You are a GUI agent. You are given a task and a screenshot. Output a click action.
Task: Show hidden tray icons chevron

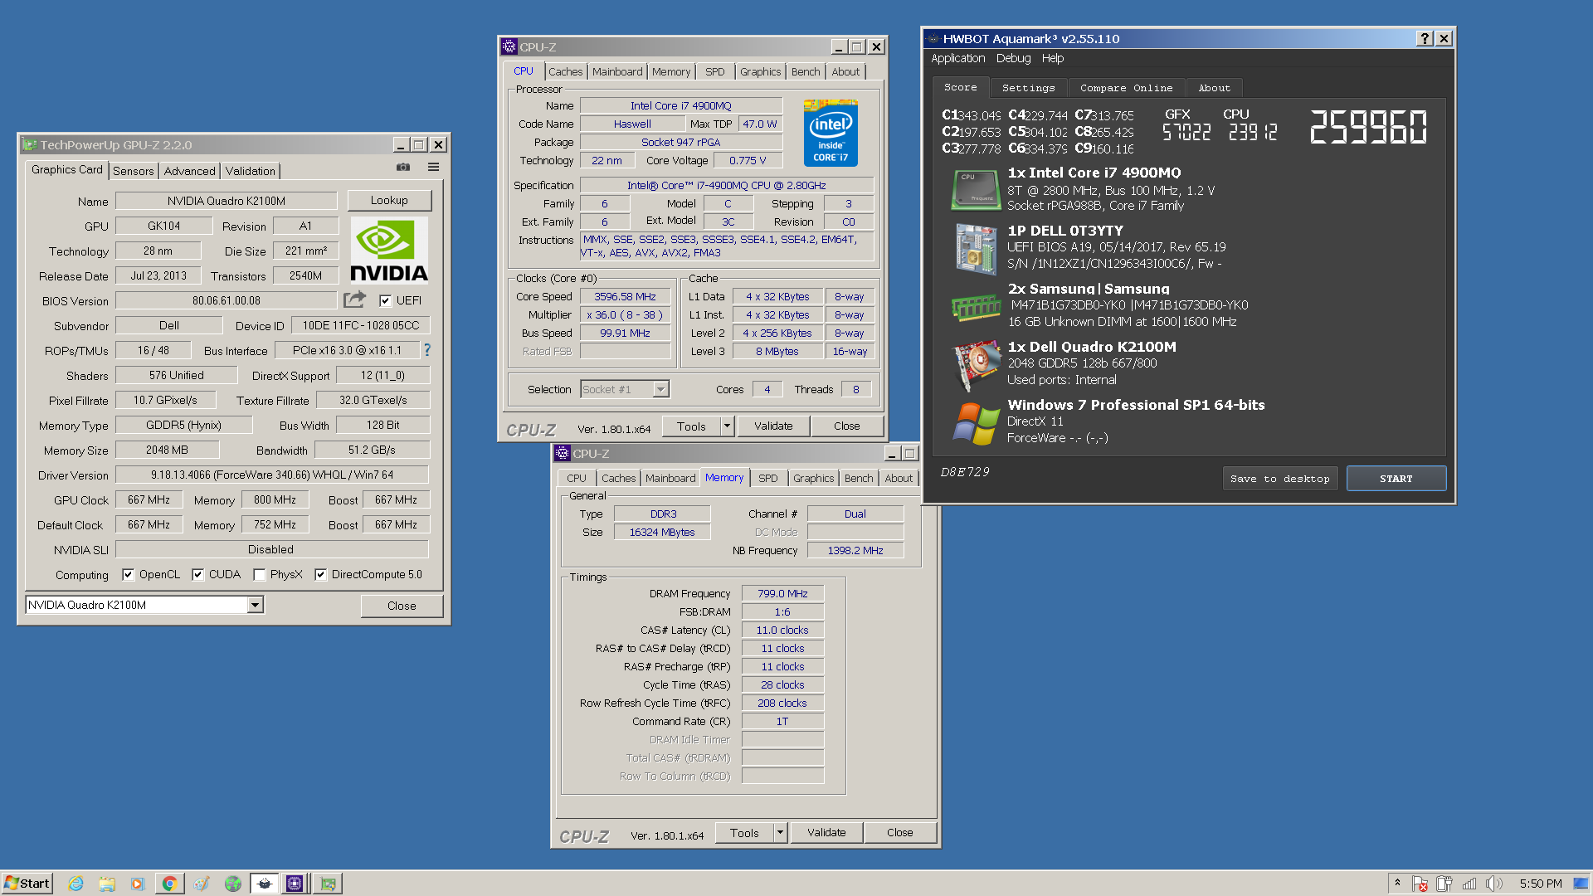[1397, 883]
